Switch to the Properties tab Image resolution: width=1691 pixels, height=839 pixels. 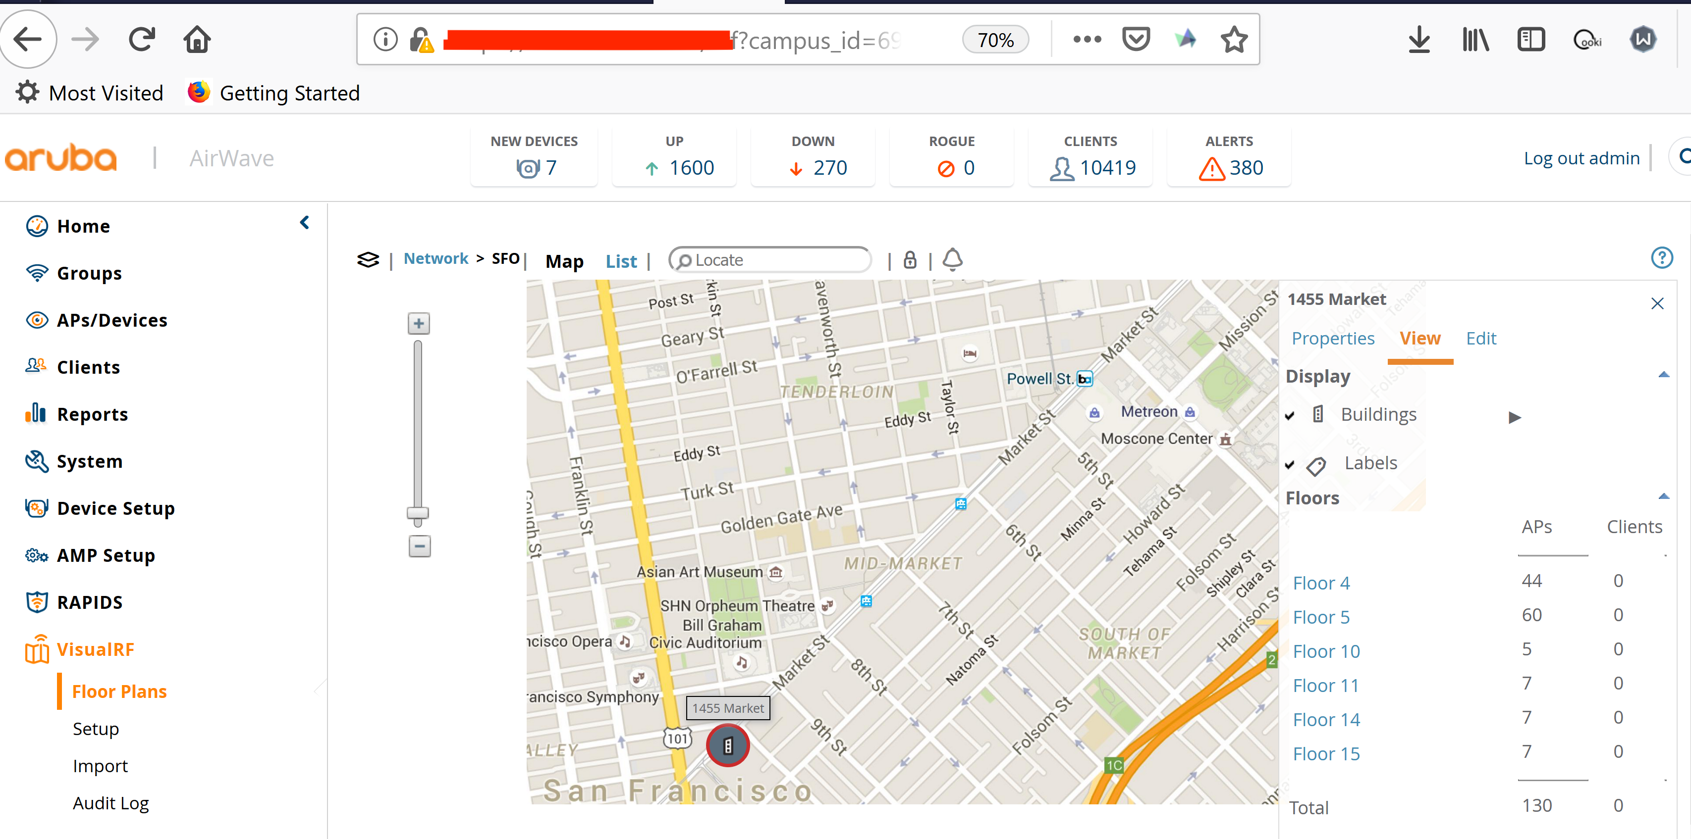(x=1333, y=339)
